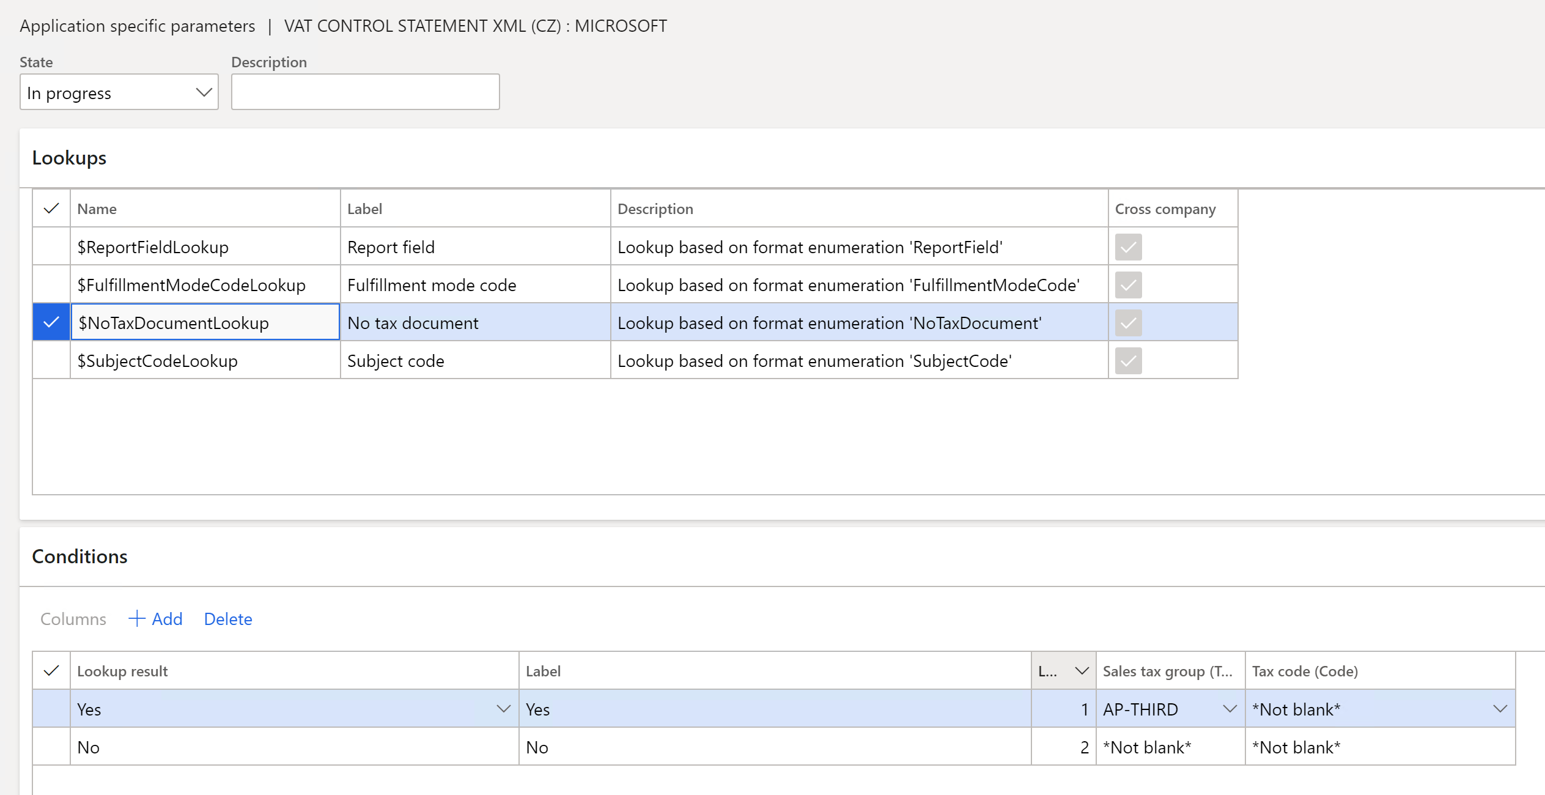
Task: Open the AP-THIRD sales tax group dropdown
Action: (1230, 709)
